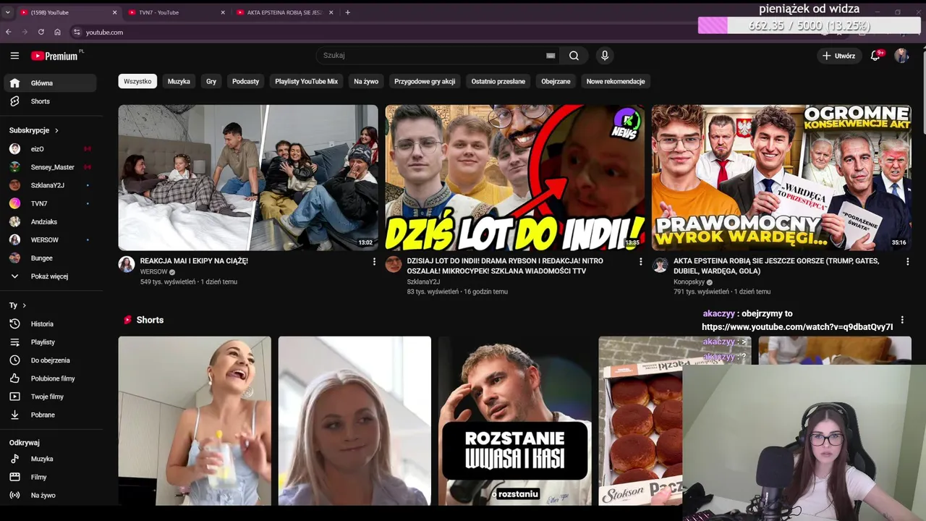Select the Na żywo filter chip
The width and height of the screenshot is (926, 521).
coord(366,82)
